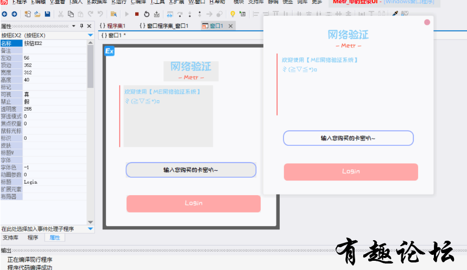Click the Run play triangle icon
The width and height of the screenshot is (467, 270).
click(127, 14)
